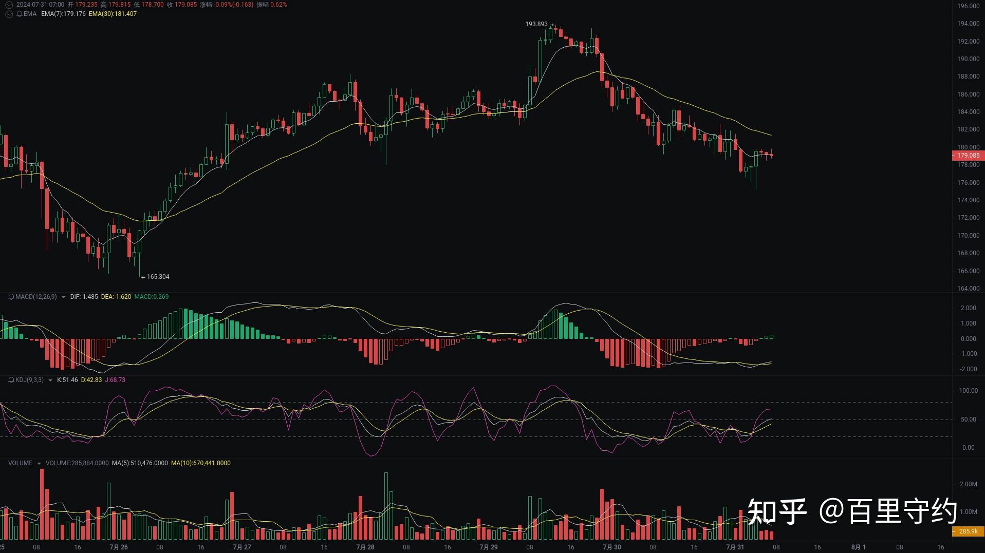Click the current price tag 179.085

point(968,156)
